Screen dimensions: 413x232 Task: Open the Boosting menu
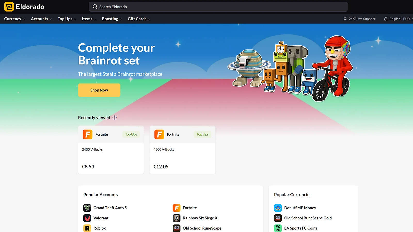[x=112, y=19]
